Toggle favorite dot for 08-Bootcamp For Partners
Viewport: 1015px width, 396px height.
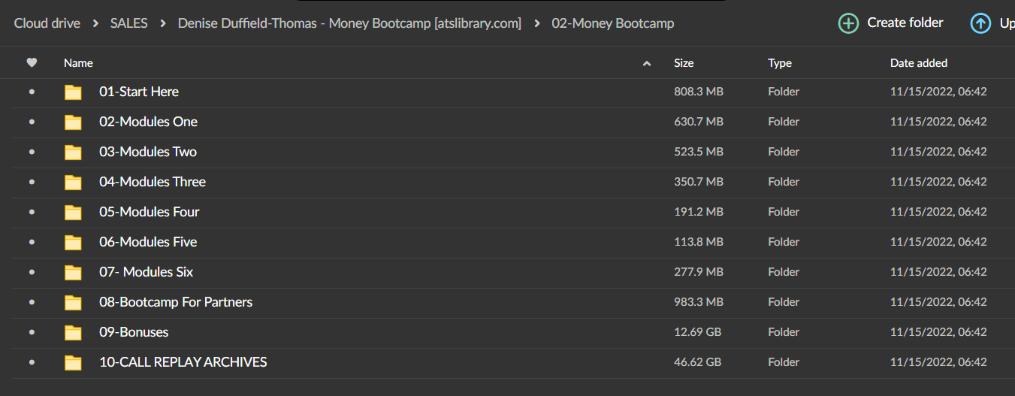click(x=32, y=302)
